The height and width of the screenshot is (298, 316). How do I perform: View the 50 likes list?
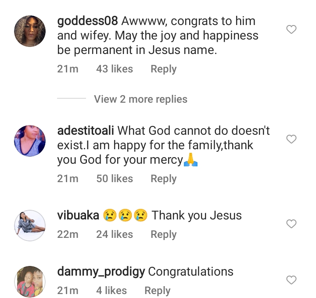tap(114, 179)
